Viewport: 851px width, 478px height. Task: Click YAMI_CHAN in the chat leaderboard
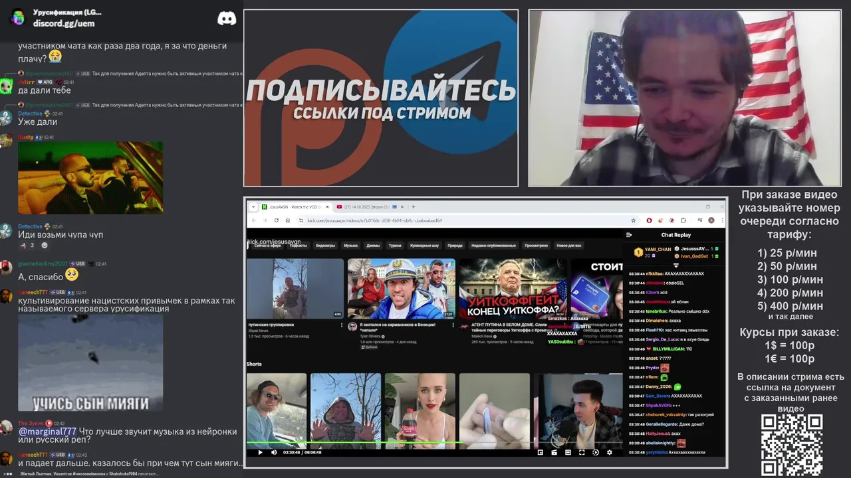pyautogui.click(x=658, y=250)
